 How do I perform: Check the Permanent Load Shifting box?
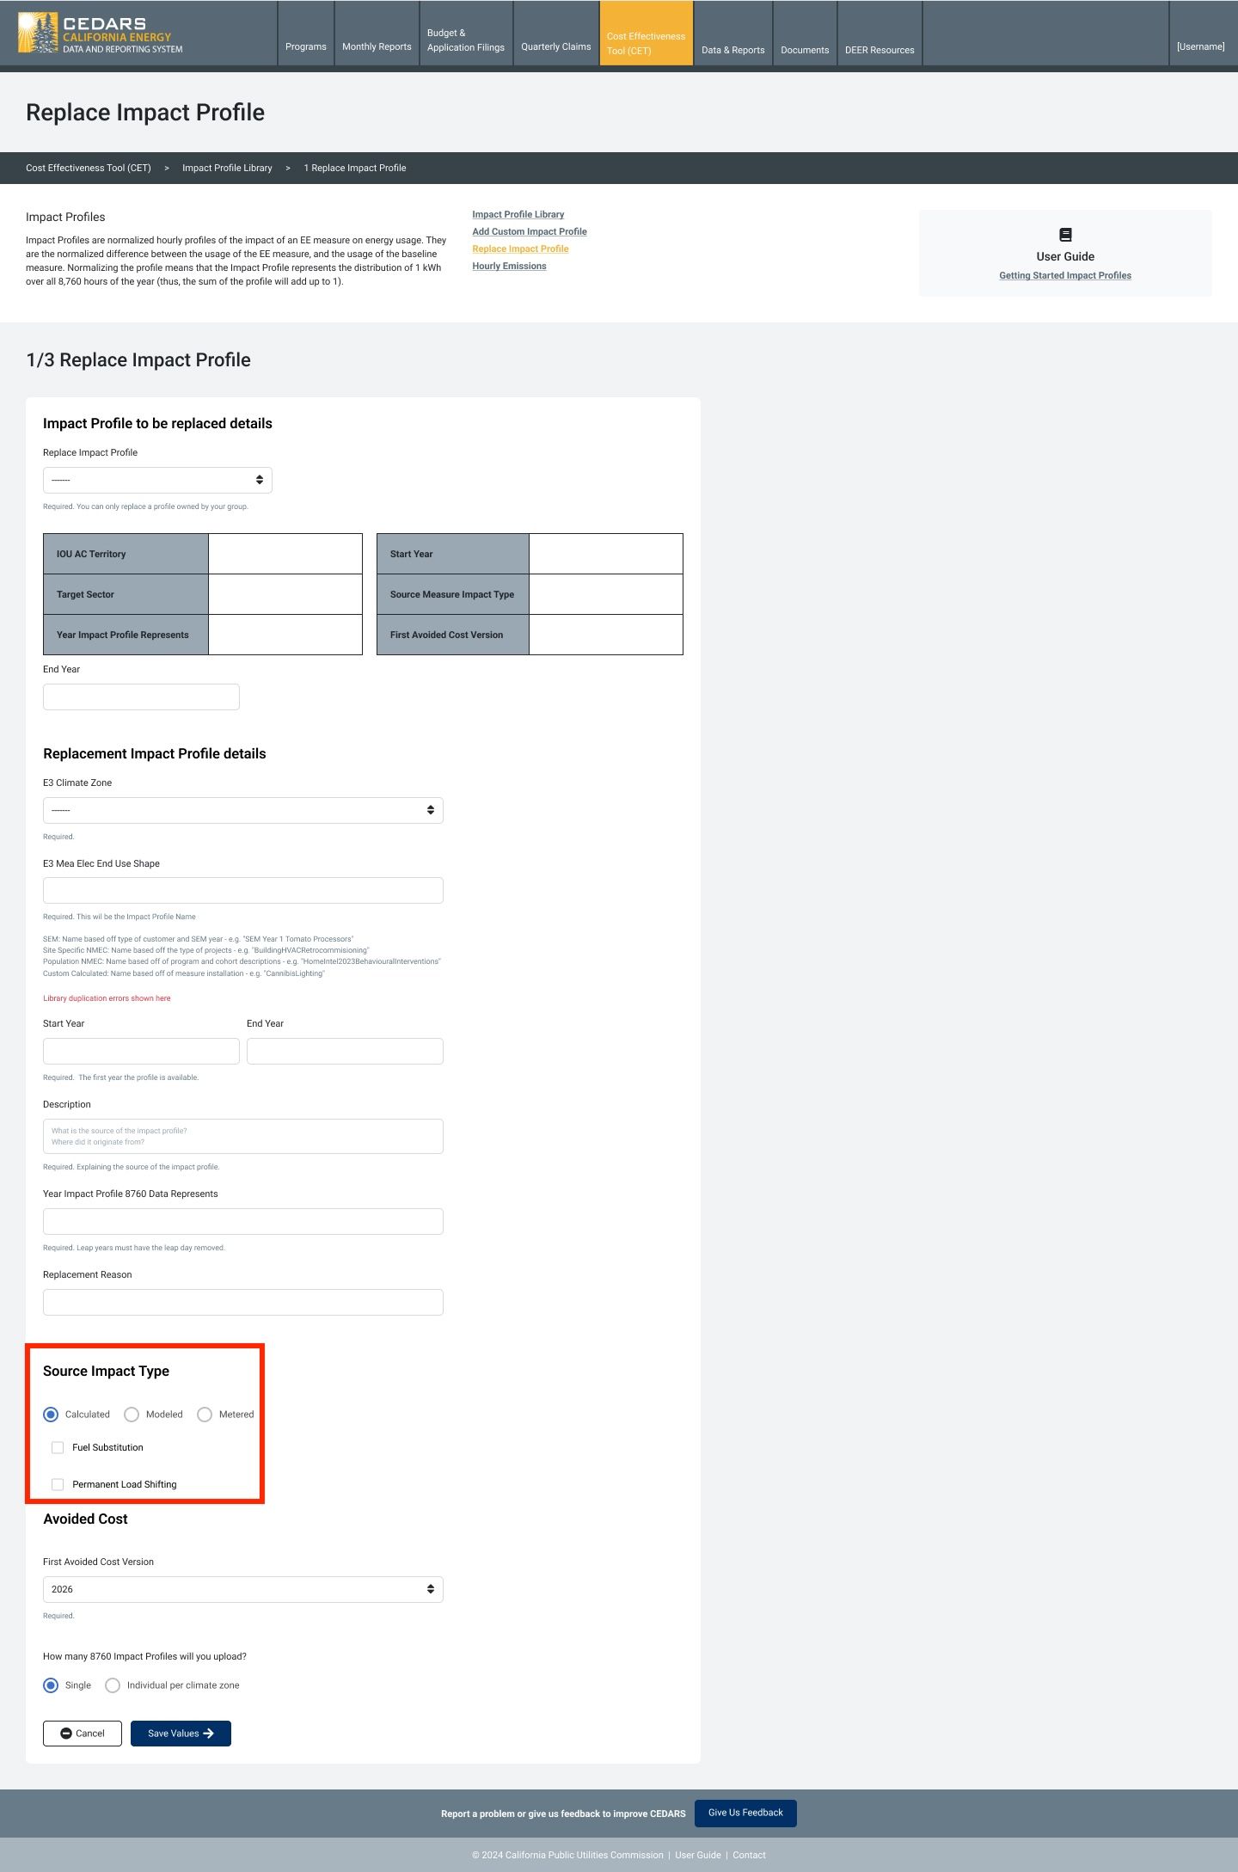58,1484
